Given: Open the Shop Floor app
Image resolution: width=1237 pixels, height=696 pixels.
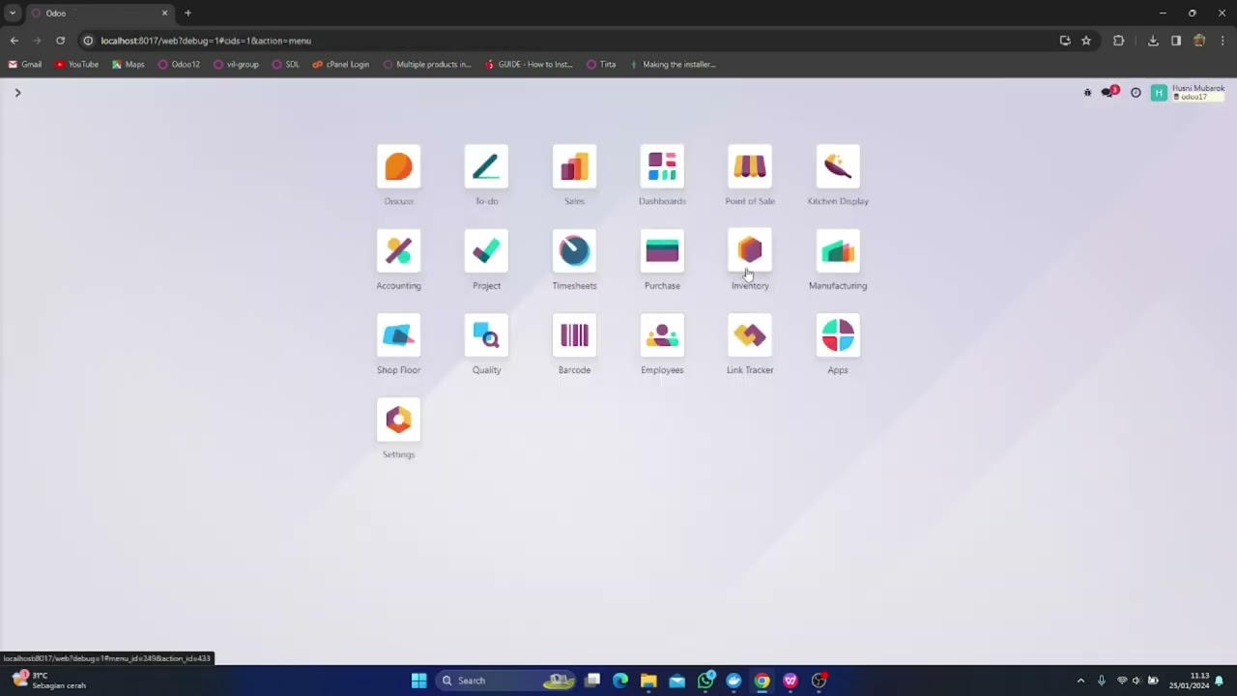Looking at the screenshot, I should pyautogui.click(x=398, y=335).
